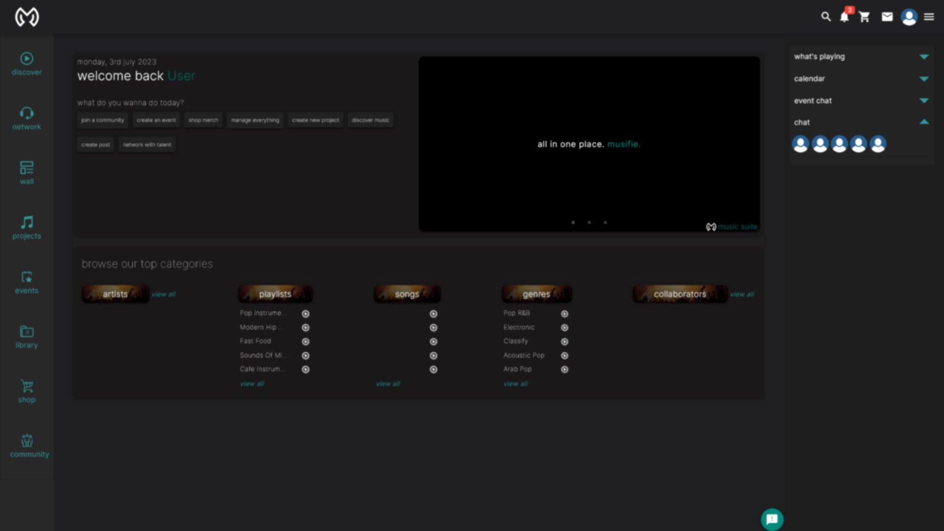944x531 pixels.
Task: Open the hamburger menu icon
Action: pyautogui.click(x=929, y=17)
